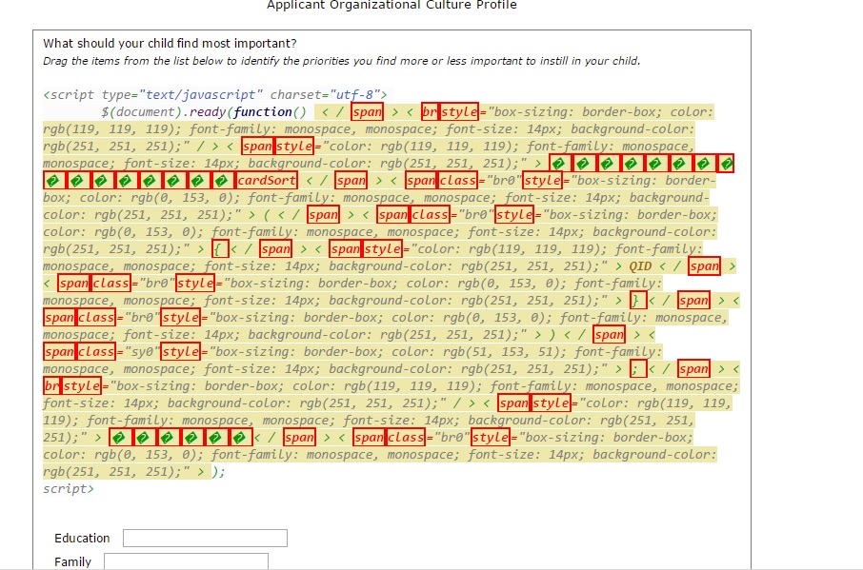Screen dimensions: 863x570
Task: Click the QID text in the code
Action: (640, 266)
